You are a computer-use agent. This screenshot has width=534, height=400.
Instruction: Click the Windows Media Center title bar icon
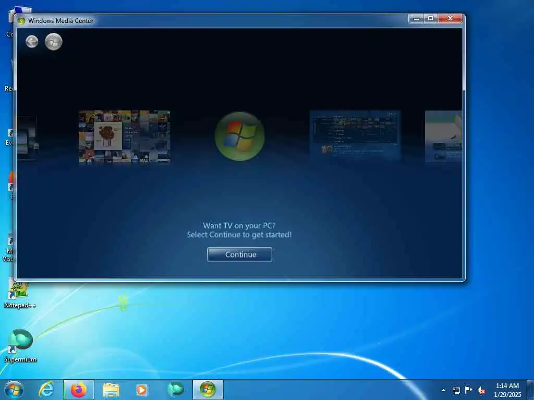click(x=21, y=20)
